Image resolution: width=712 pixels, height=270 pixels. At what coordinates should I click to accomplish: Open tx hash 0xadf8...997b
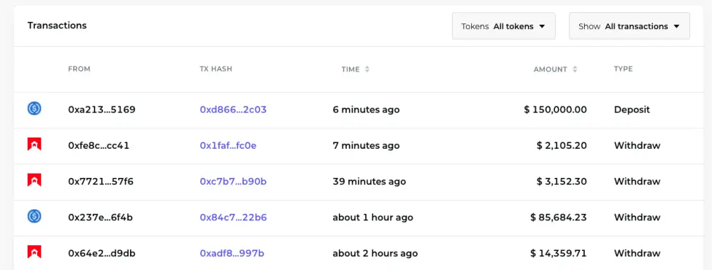tap(232, 253)
